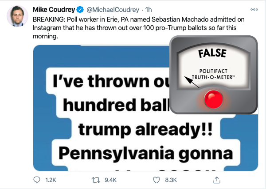Click the 1h timestamp
This screenshot has width=266, height=189.
[149, 10]
